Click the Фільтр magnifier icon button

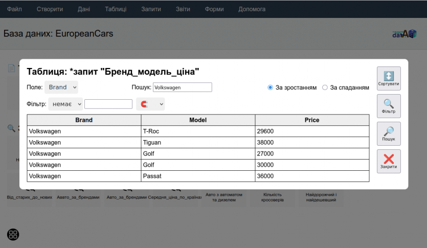point(389,106)
